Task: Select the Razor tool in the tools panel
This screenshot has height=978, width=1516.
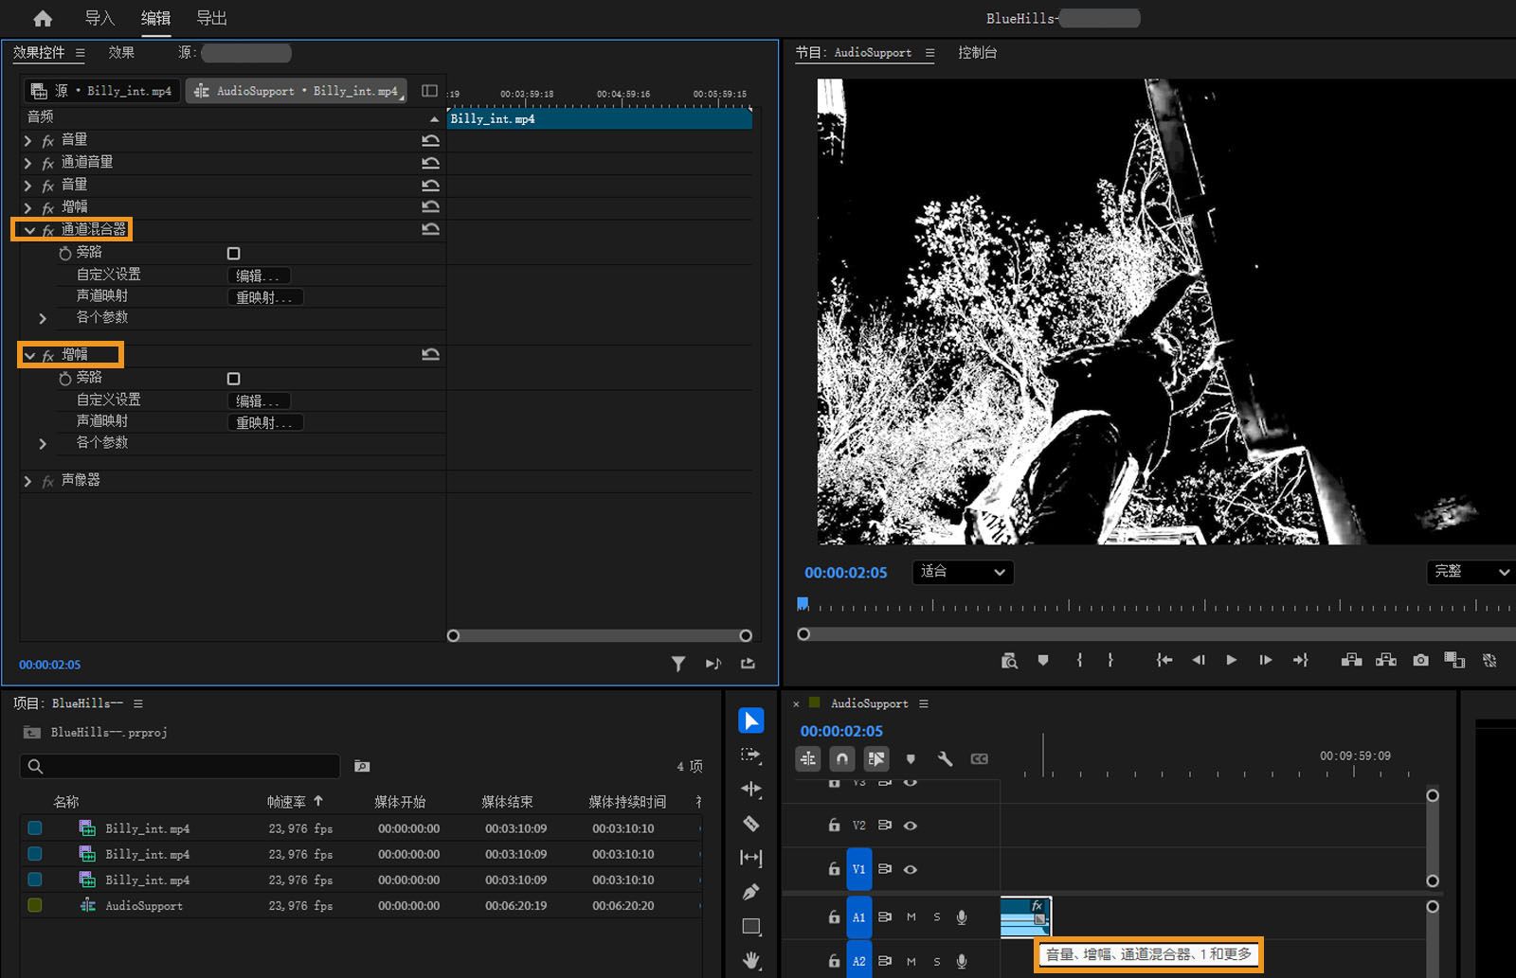Action: click(750, 824)
